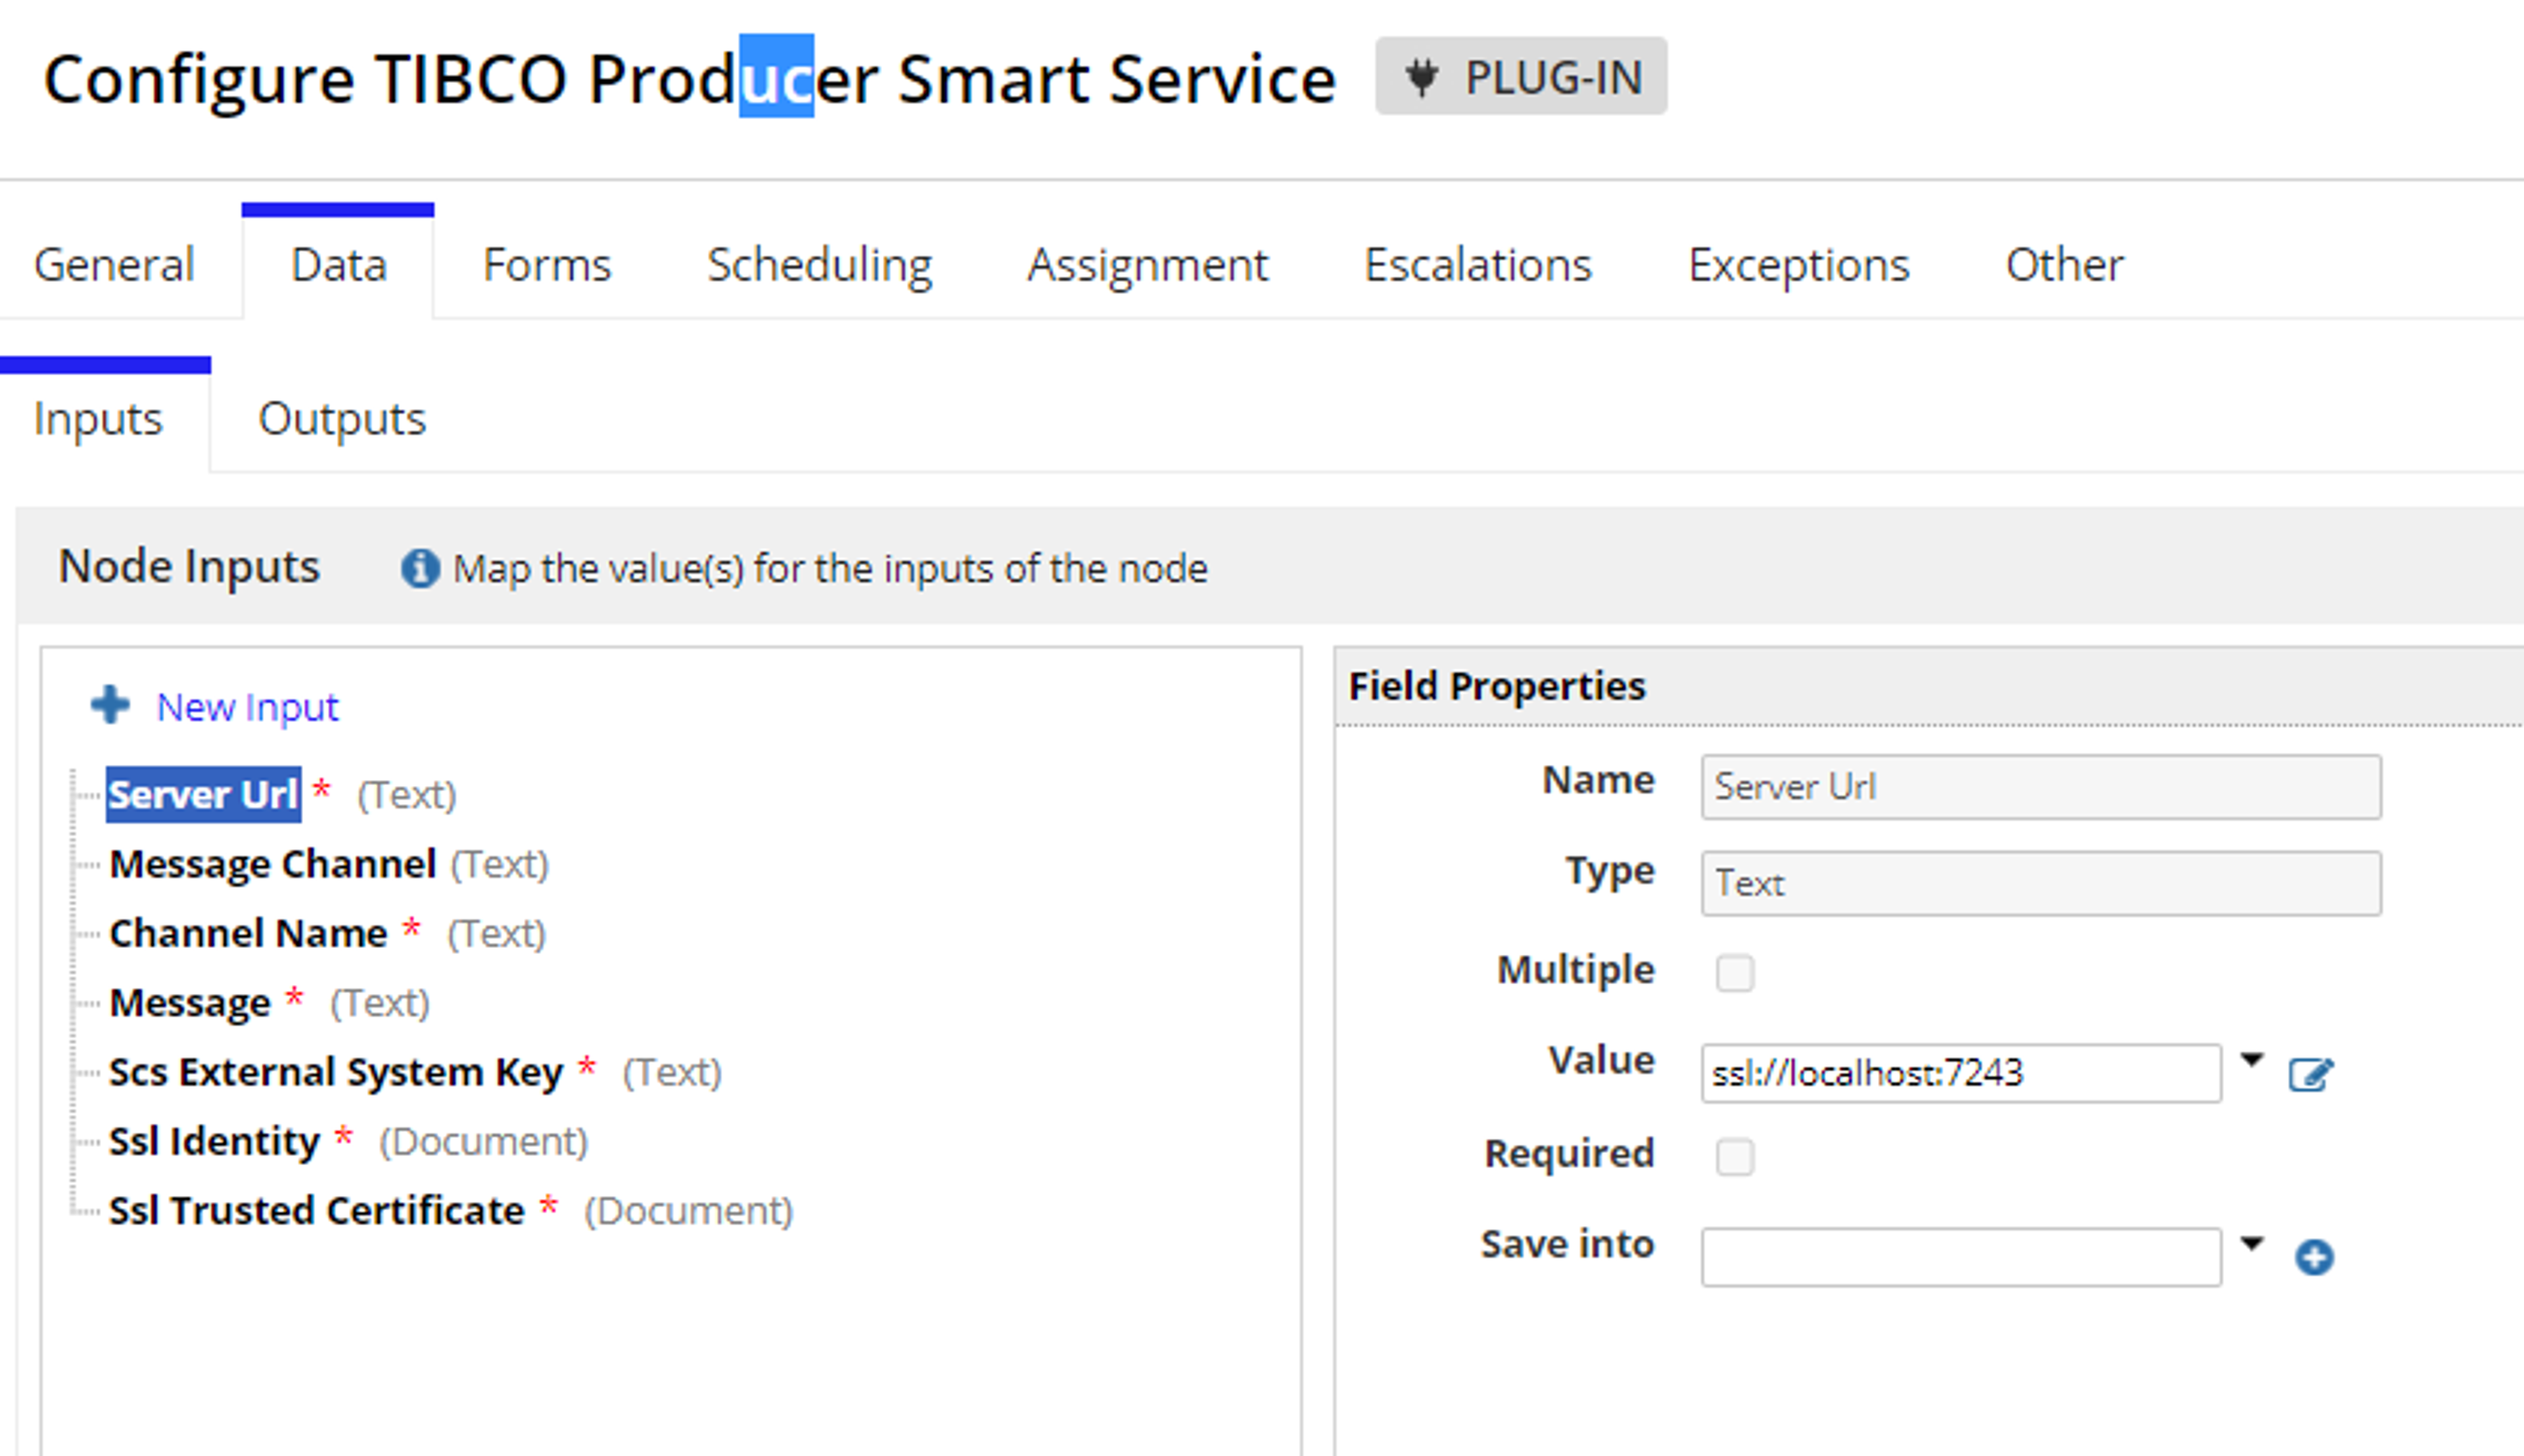Go to the Assignment tab
2524x1456 pixels.
[1148, 265]
